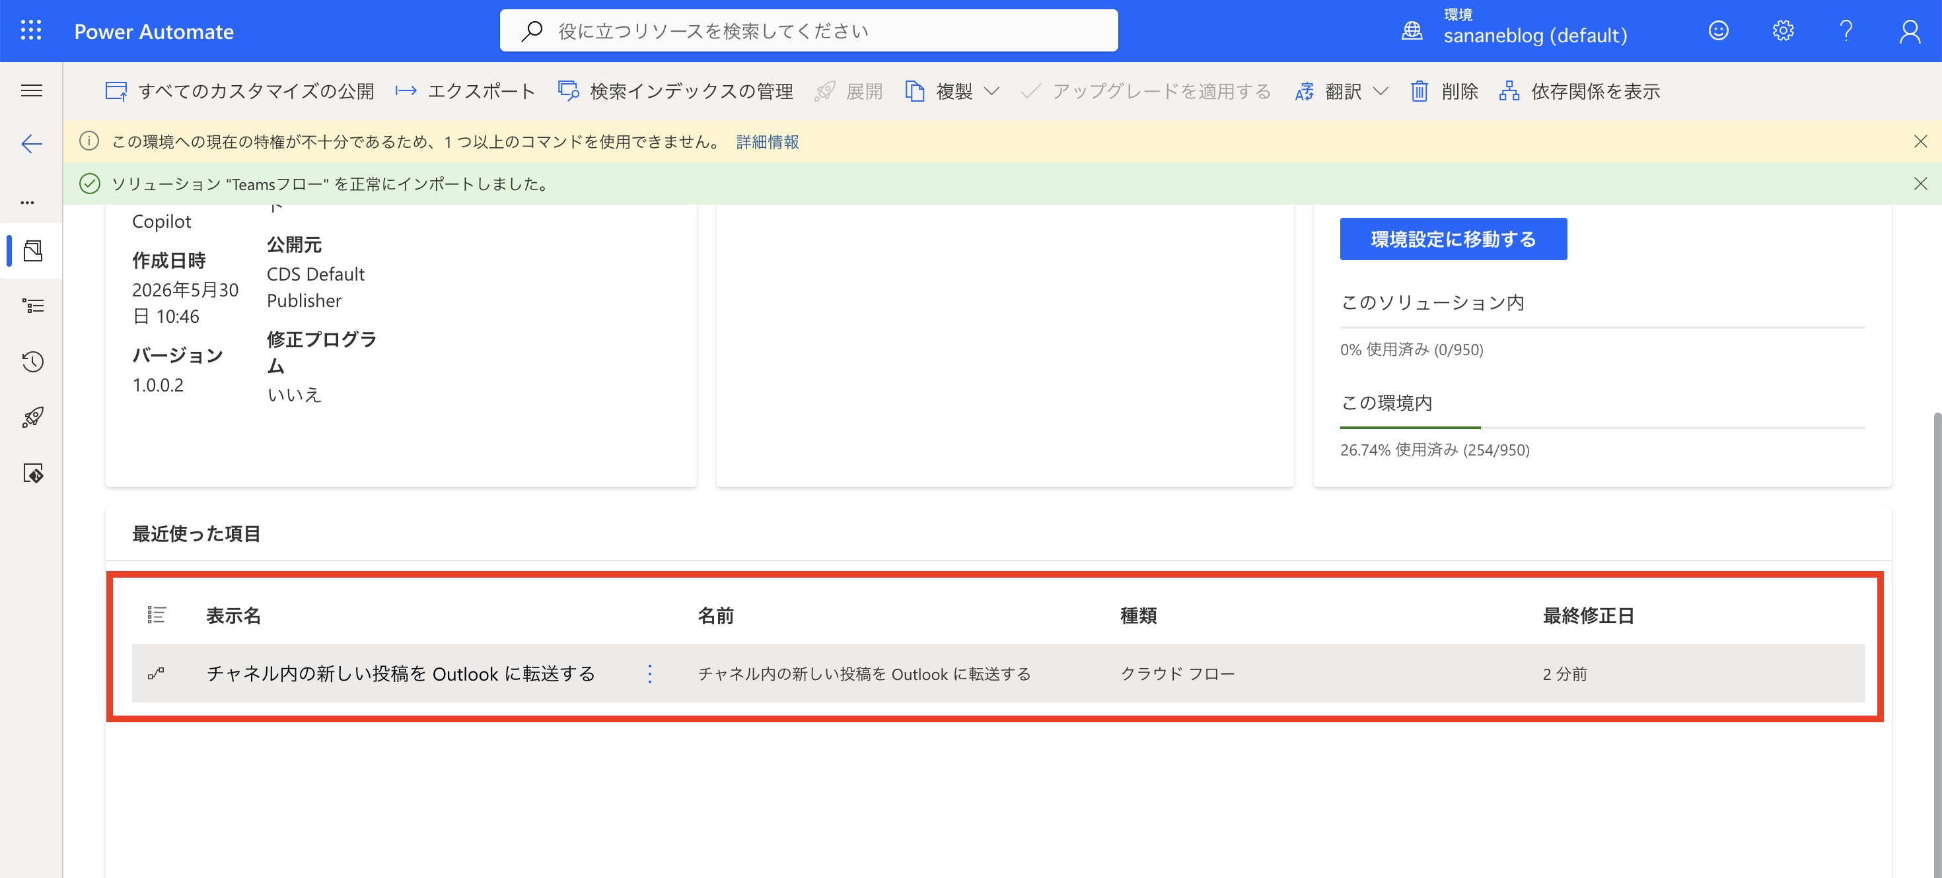Sort by 種類 column header

click(1138, 616)
